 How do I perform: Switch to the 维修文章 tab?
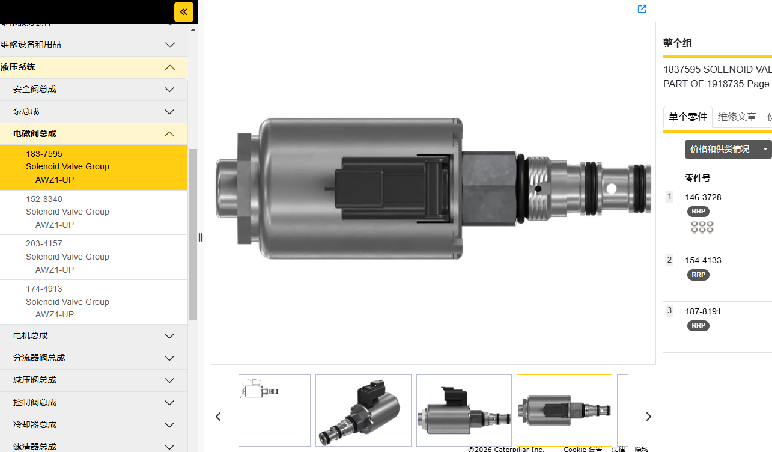[x=737, y=117]
